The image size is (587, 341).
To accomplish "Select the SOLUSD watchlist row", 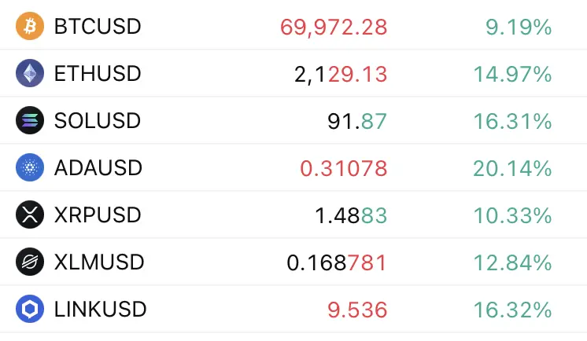I will tap(293, 120).
